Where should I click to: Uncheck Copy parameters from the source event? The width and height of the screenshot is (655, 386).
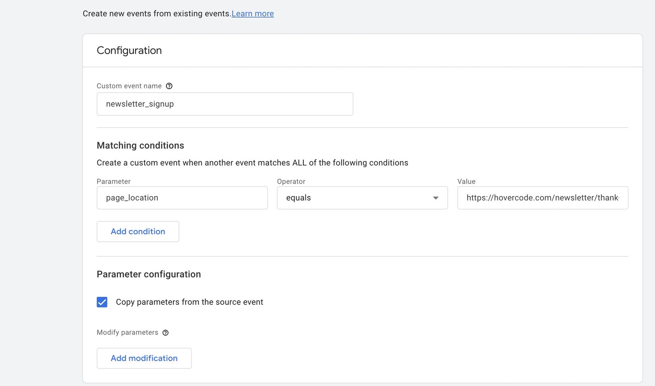pos(102,302)
